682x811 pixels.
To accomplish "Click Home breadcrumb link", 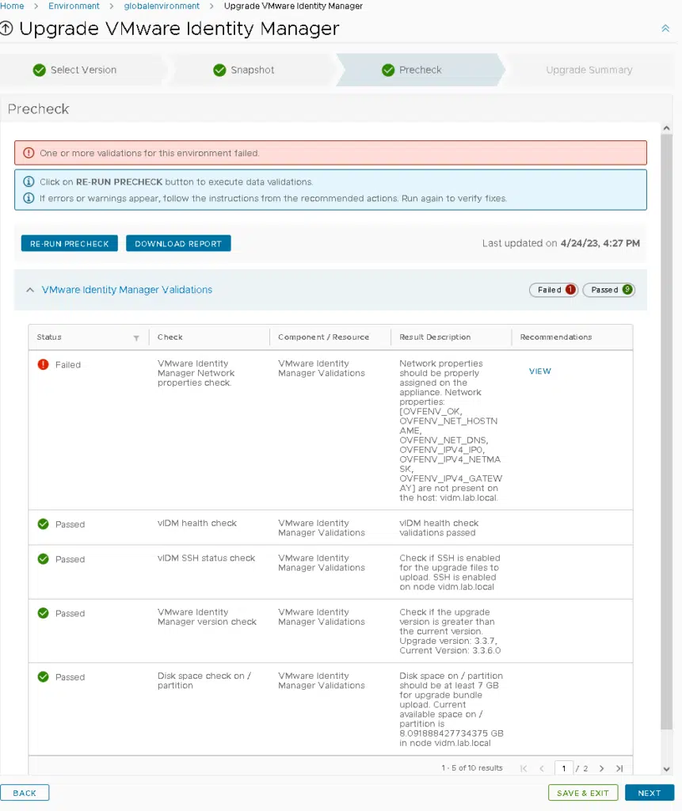I will pyautogui.click(x=12, y=6).
